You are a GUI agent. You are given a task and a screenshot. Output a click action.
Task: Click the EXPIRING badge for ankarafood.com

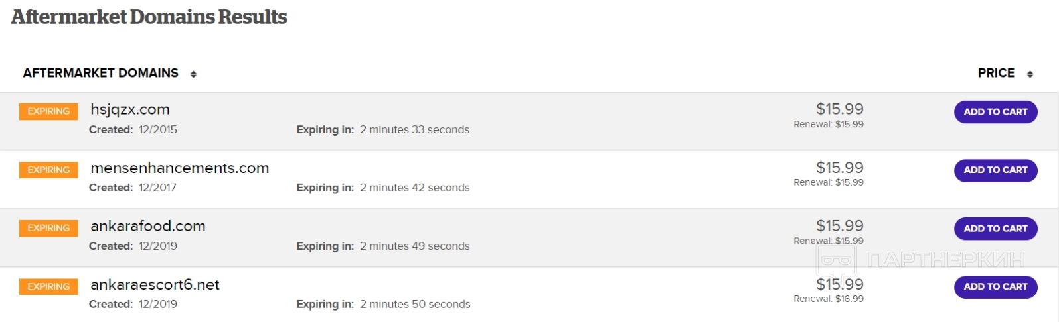(x=48, y=228)
